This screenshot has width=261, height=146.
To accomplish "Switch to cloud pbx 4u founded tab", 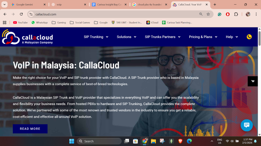I will (149, 5).
